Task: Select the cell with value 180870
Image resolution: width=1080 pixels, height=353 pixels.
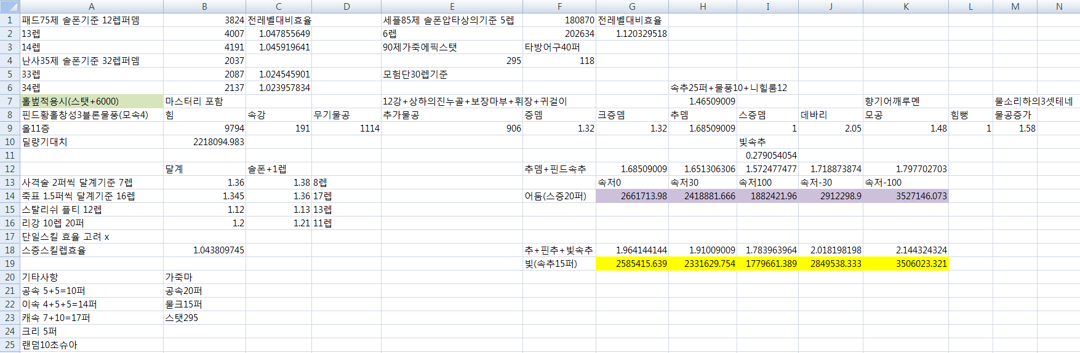Action: click(559, 20)
